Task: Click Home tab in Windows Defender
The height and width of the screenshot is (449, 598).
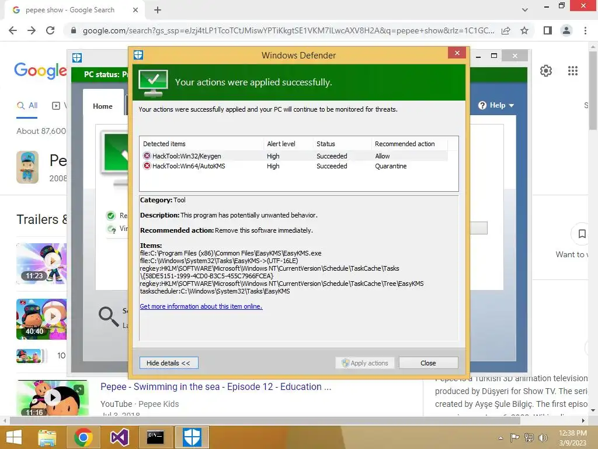Action: click(103, 106)
